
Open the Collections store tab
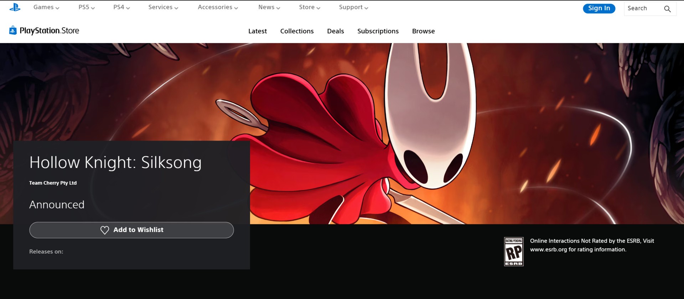coord(297,31)
